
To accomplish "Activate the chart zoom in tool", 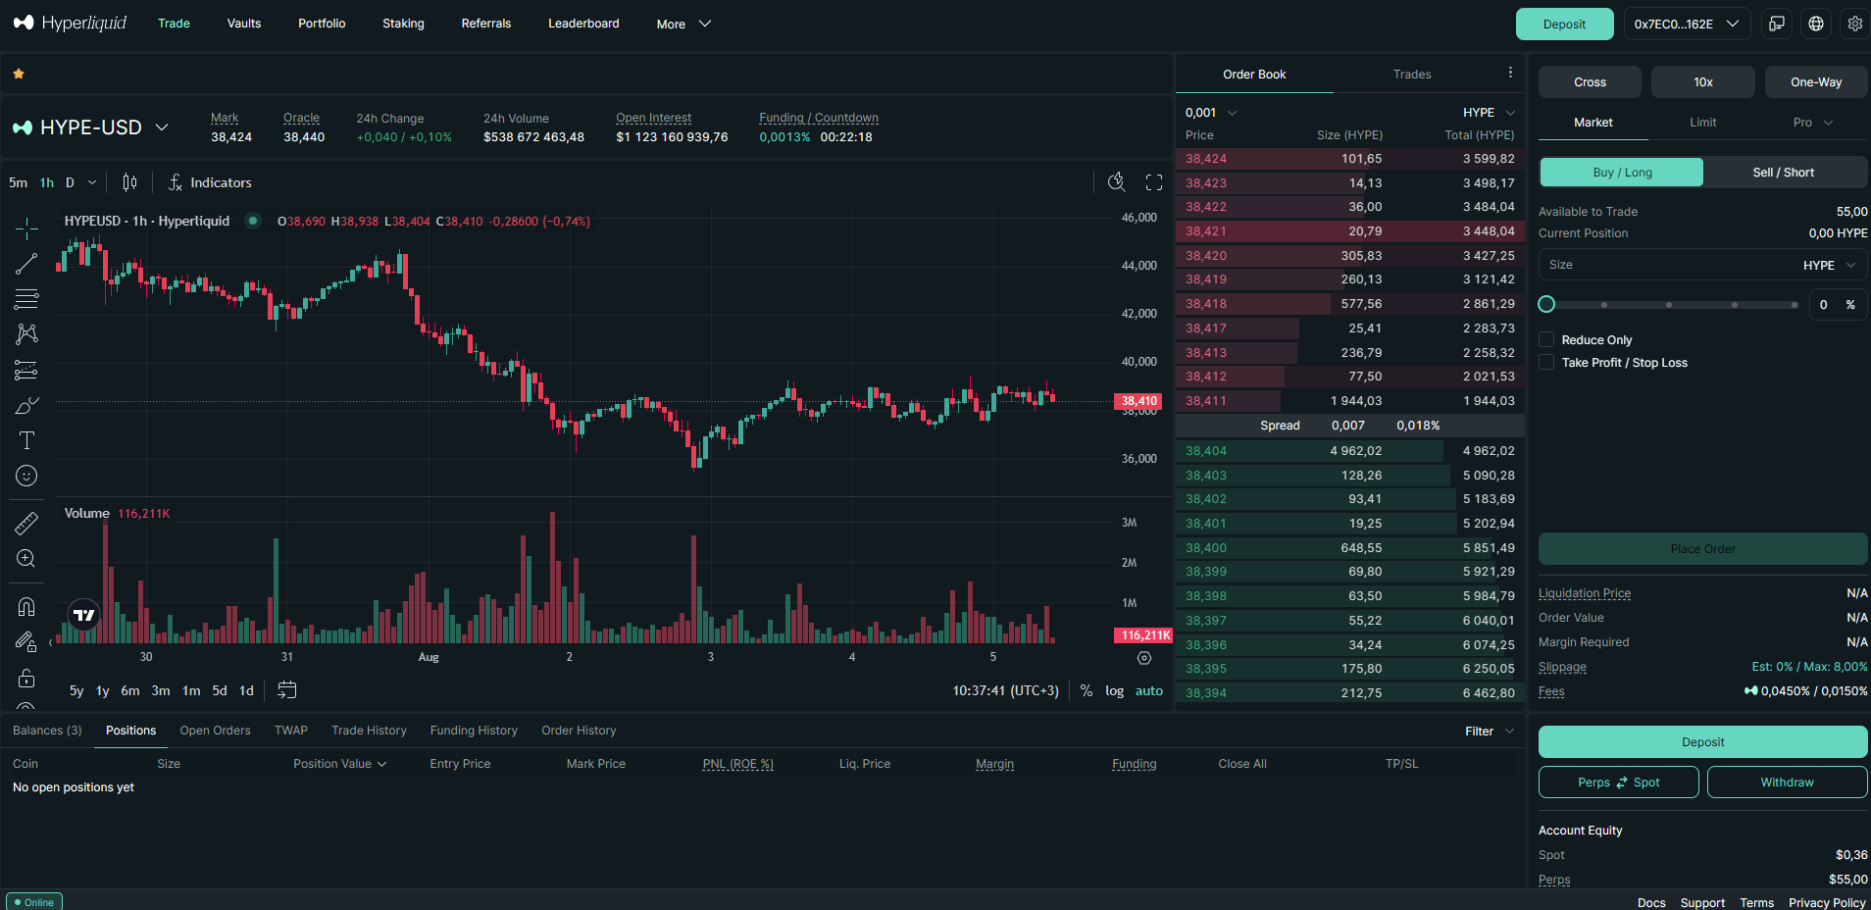I will (x=26, y=558).
